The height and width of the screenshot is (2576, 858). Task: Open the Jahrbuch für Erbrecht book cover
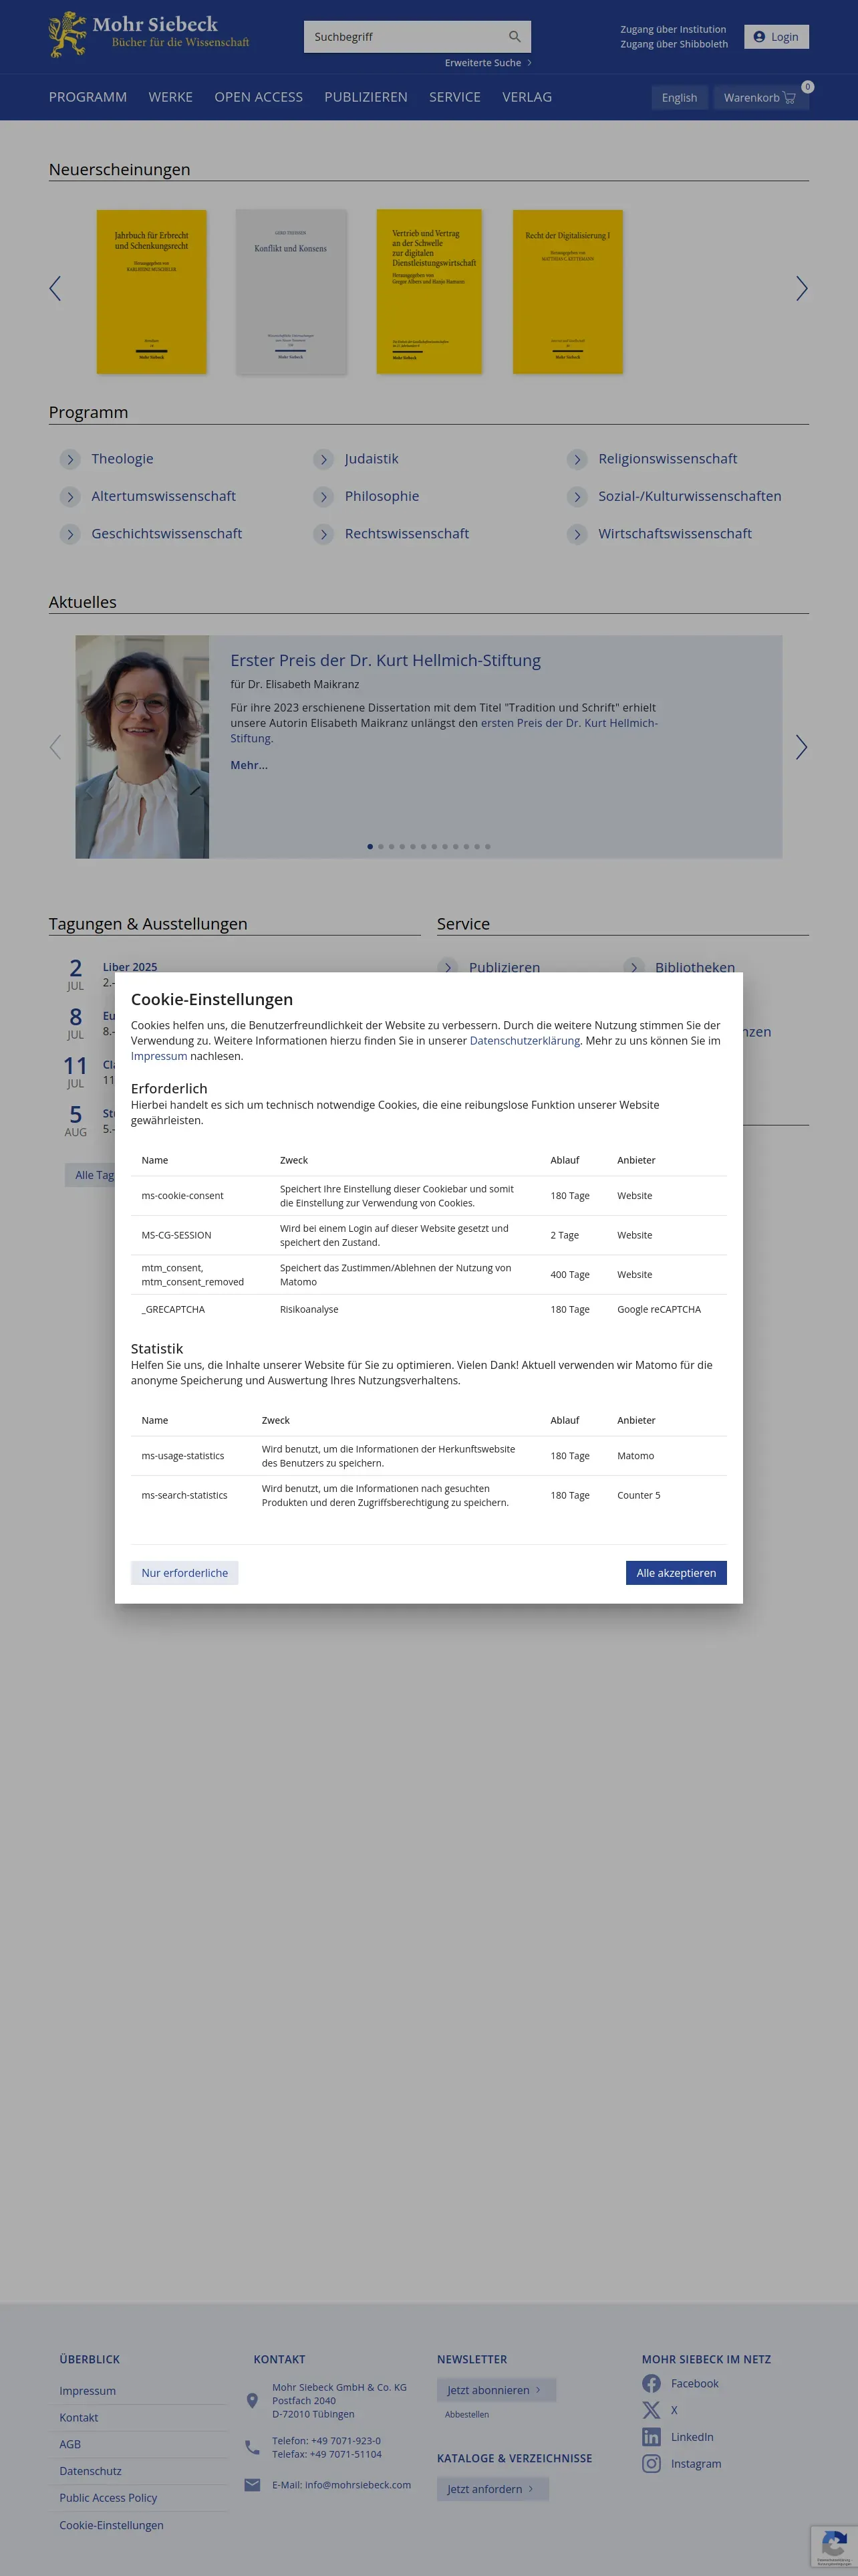tap(152, 292)
